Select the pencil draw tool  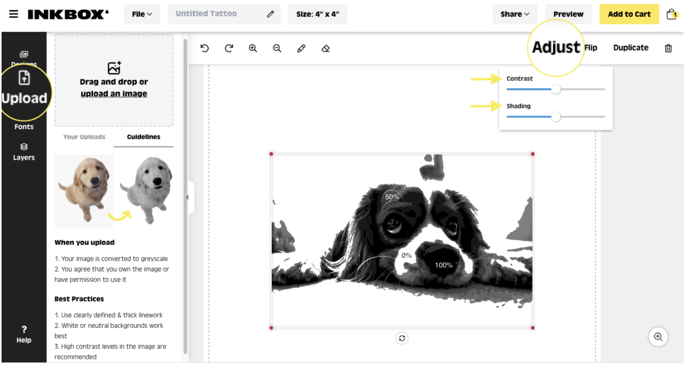pos(301,48)
